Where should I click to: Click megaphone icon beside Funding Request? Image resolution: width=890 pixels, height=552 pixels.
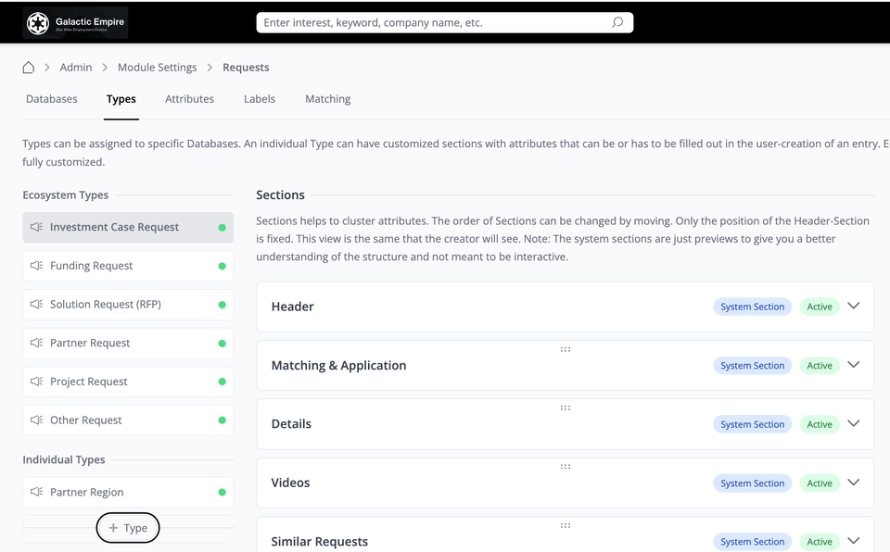[37, 266]
